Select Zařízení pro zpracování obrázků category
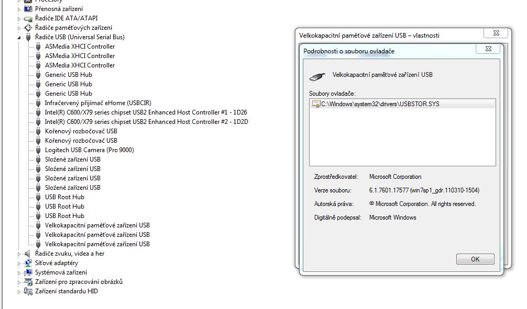 click(x=79, y=282)
